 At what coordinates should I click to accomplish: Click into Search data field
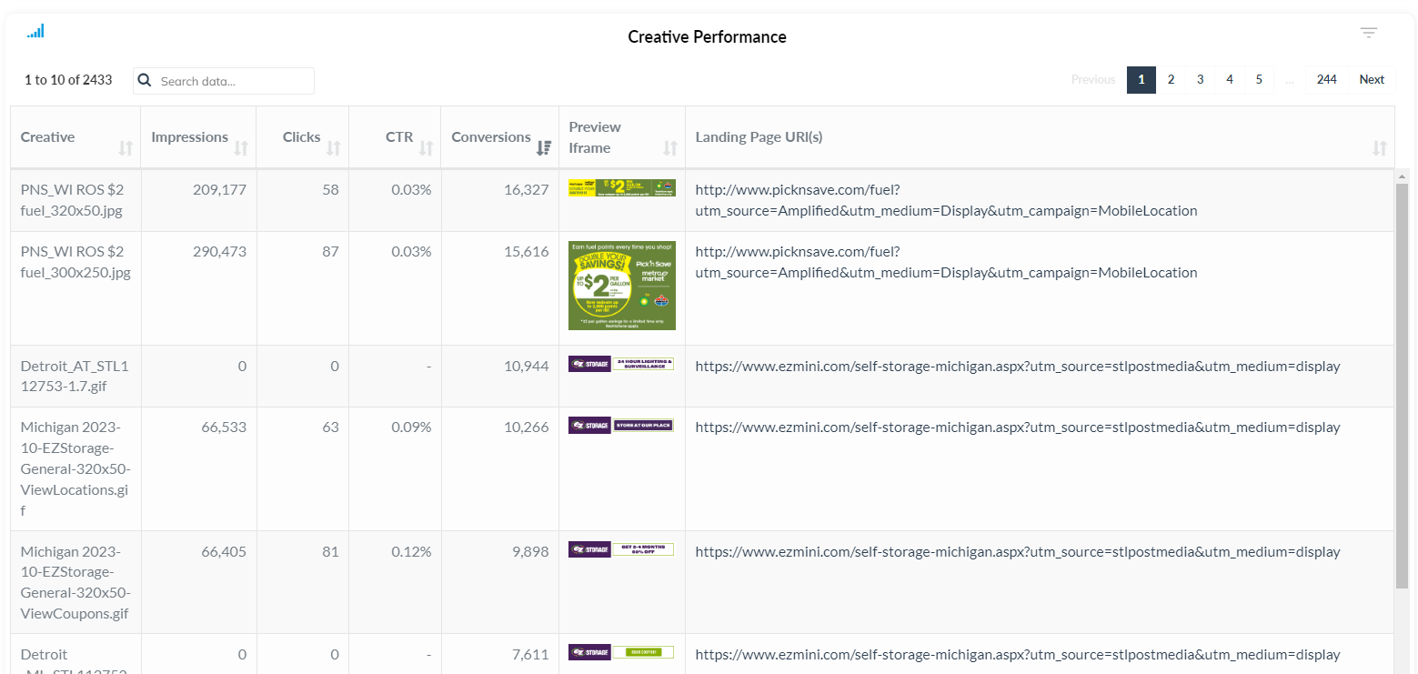pyautogui.click(x=234, y=81)
